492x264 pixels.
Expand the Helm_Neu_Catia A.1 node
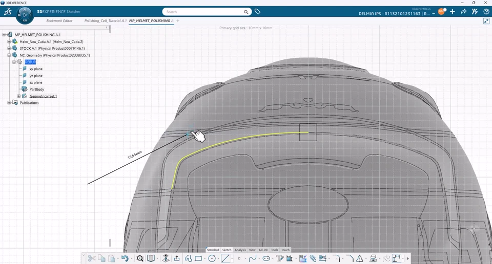point(9,41)
